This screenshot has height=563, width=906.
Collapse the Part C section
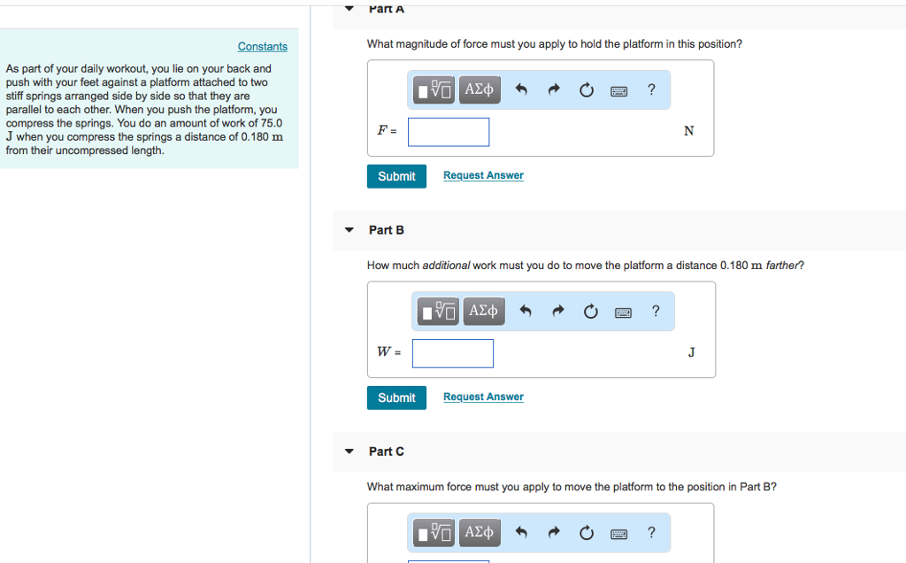pos(349,451)
